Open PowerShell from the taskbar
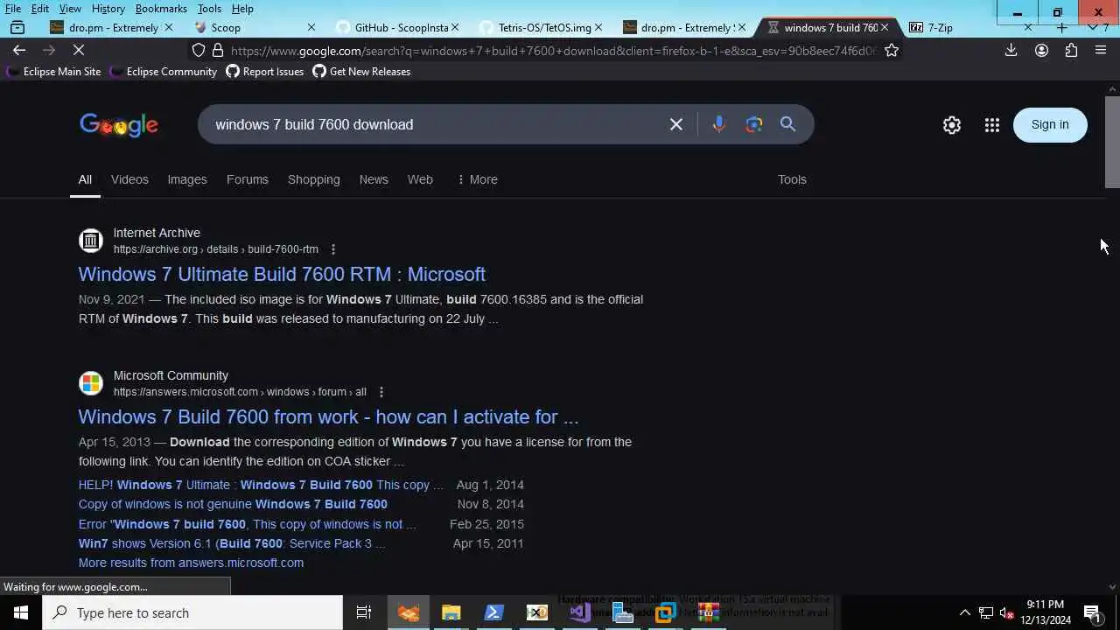This screenshot has width=1120, height=630. click(x=493, y=612)
